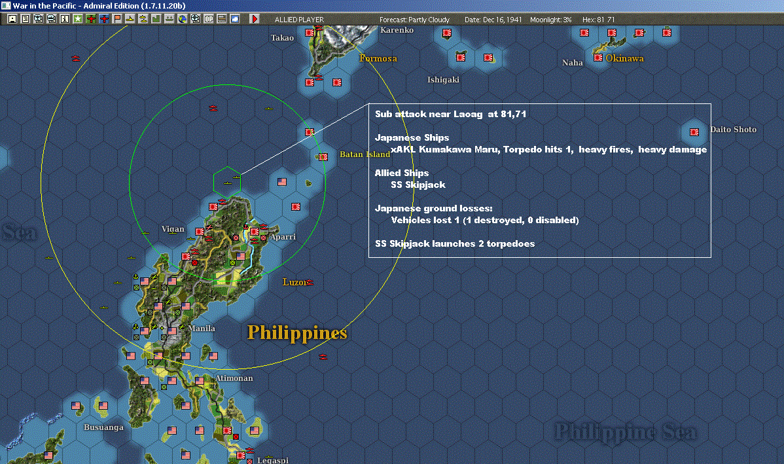Image resolution: width=784 pixels, height=464 pixels.
Task: Open the document list report icon
Action: coord(25,19)
